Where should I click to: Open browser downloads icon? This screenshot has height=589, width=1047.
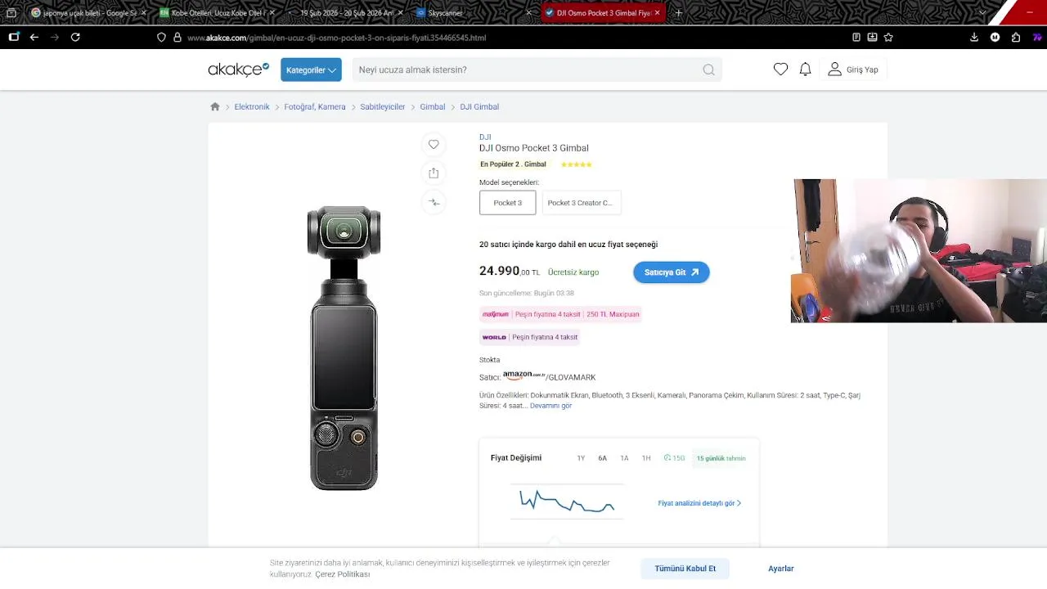(974, 37)
